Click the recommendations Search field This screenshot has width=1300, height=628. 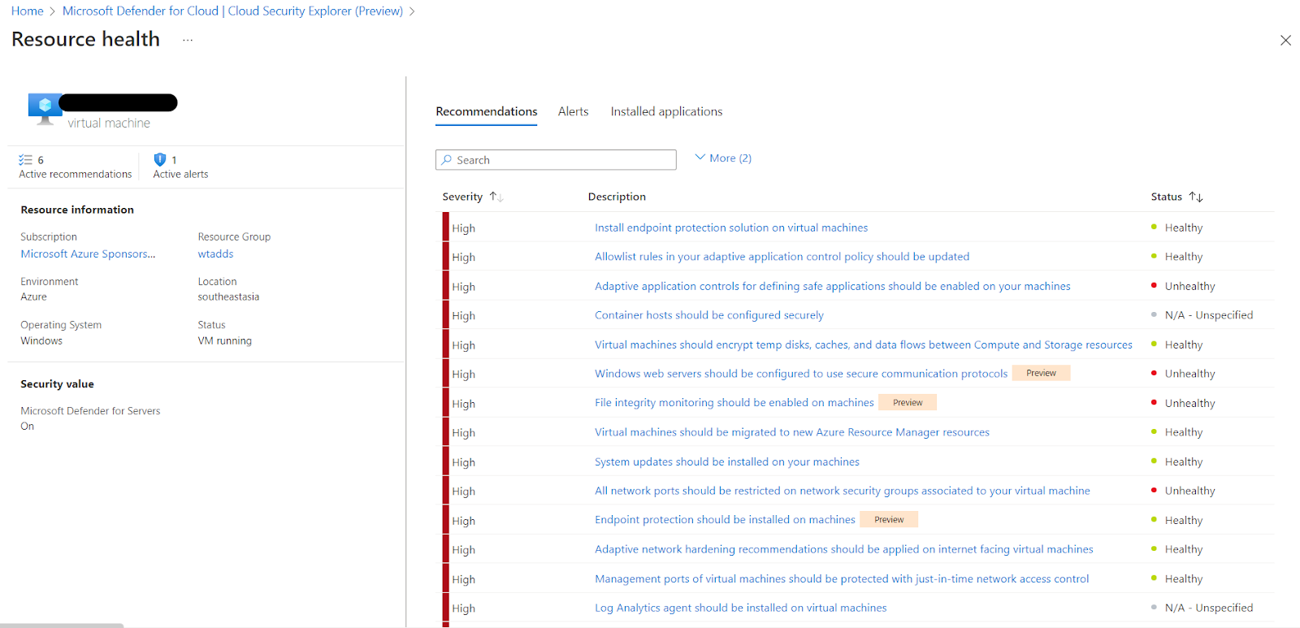(x=556, y=160)
